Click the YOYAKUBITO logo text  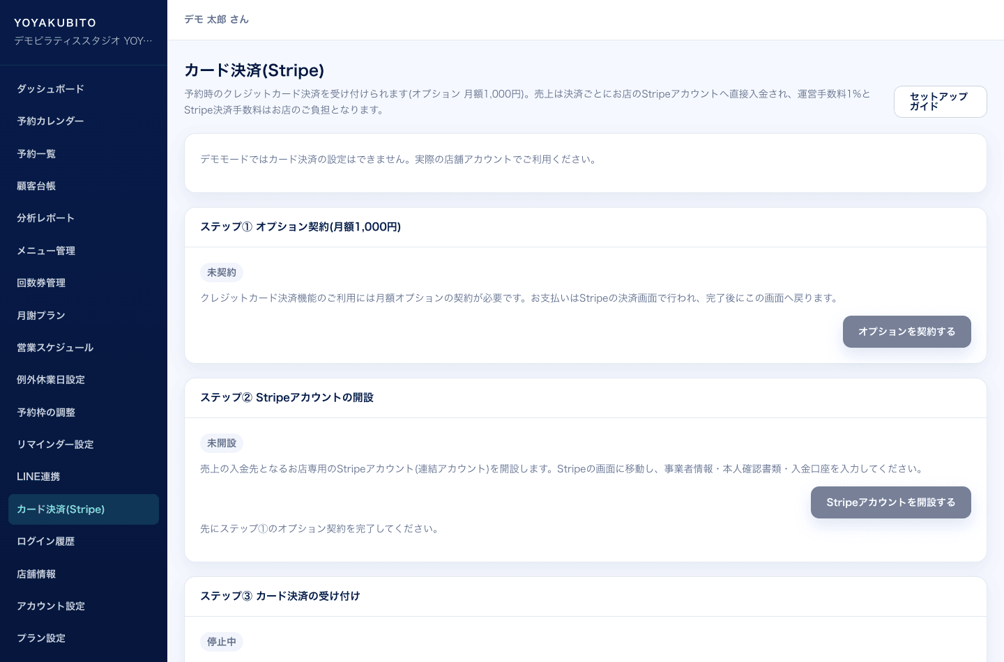[x=55, y=23]
